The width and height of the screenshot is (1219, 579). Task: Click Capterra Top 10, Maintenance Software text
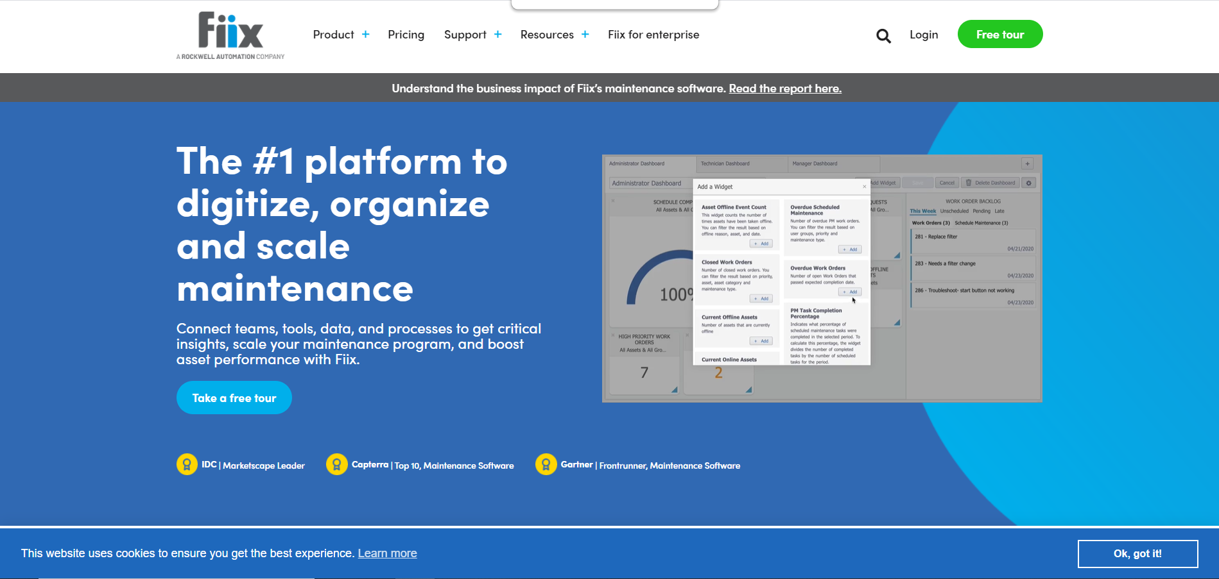(x=433, y=465)
